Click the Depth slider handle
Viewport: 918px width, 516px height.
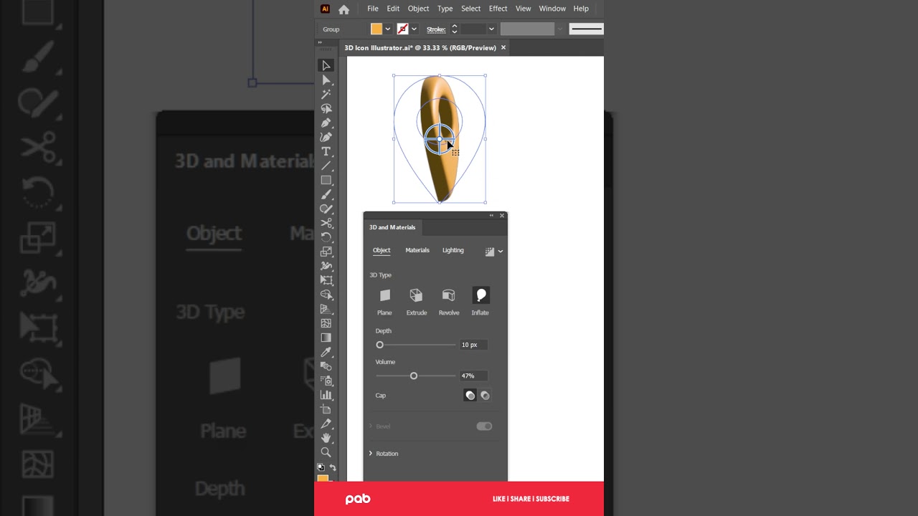coord(380,345)
